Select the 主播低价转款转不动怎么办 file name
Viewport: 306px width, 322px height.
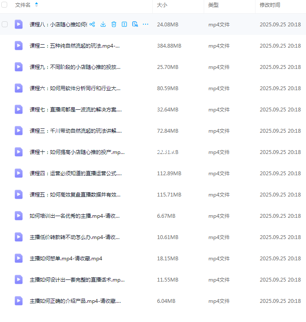(x=75, y=237)
